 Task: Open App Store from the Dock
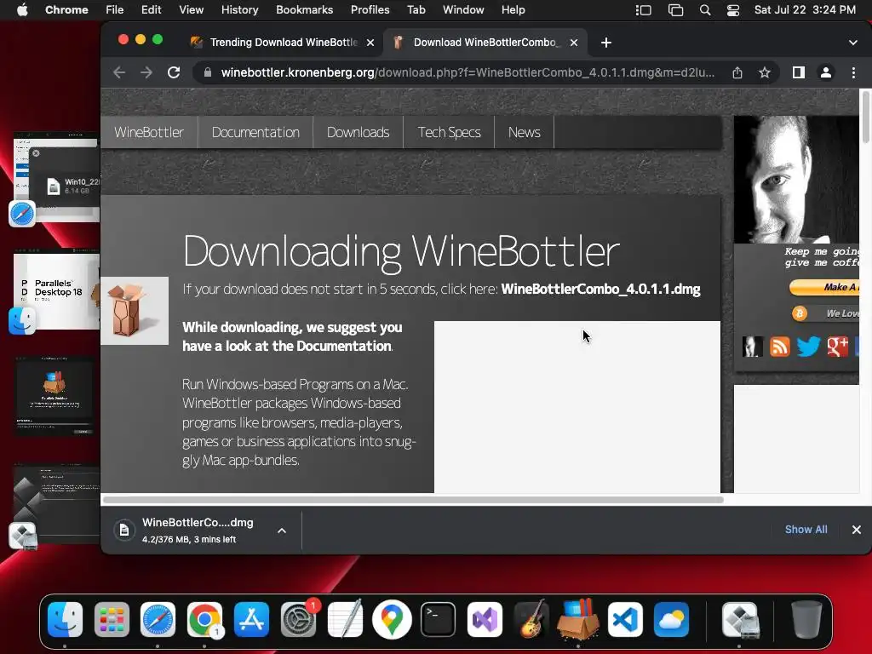click(251, 620)
